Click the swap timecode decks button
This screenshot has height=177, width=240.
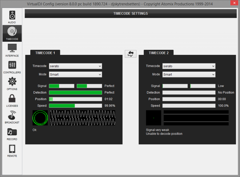coord(130,54)
